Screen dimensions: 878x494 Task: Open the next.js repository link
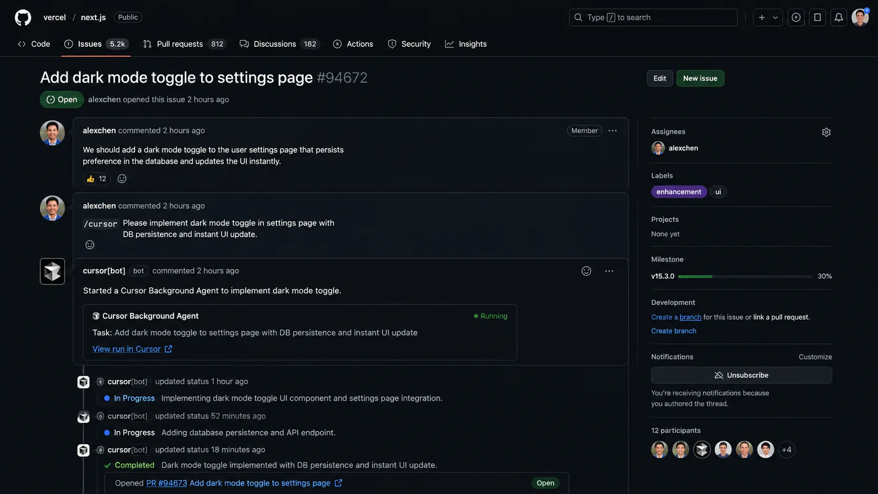point(93,17)
